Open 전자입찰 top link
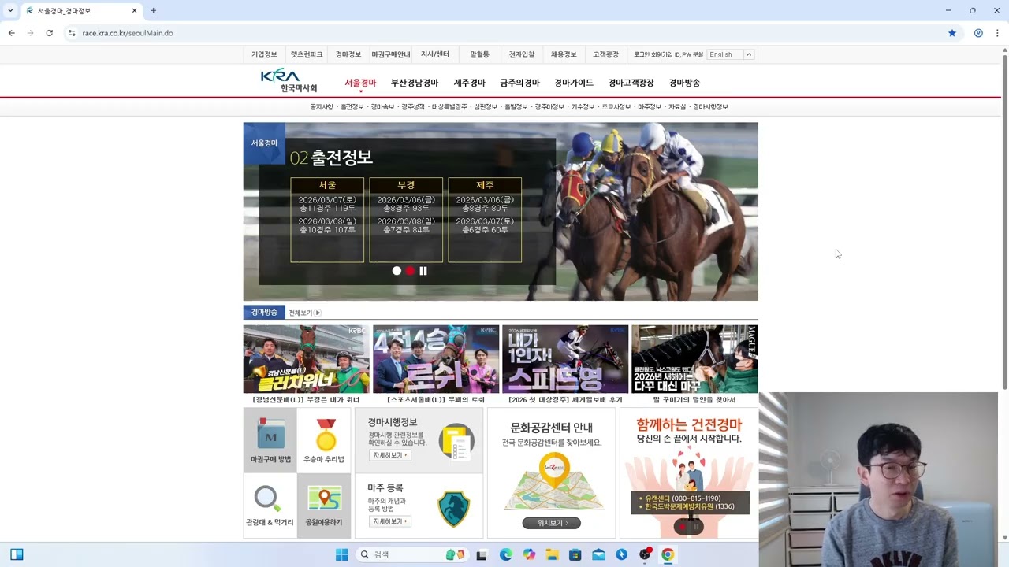1009x567 pixels. (522, 54)
